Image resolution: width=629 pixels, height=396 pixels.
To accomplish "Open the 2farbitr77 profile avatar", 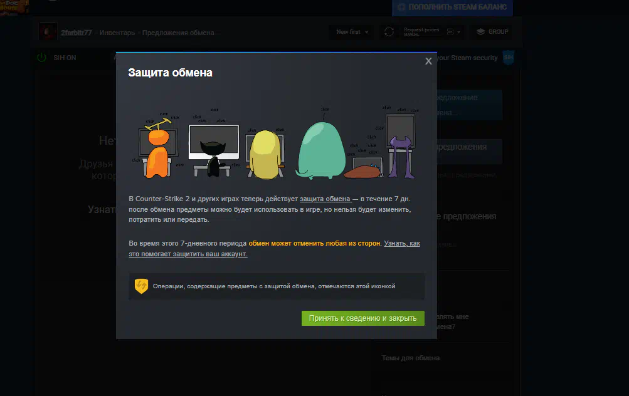I will [48, 31].
